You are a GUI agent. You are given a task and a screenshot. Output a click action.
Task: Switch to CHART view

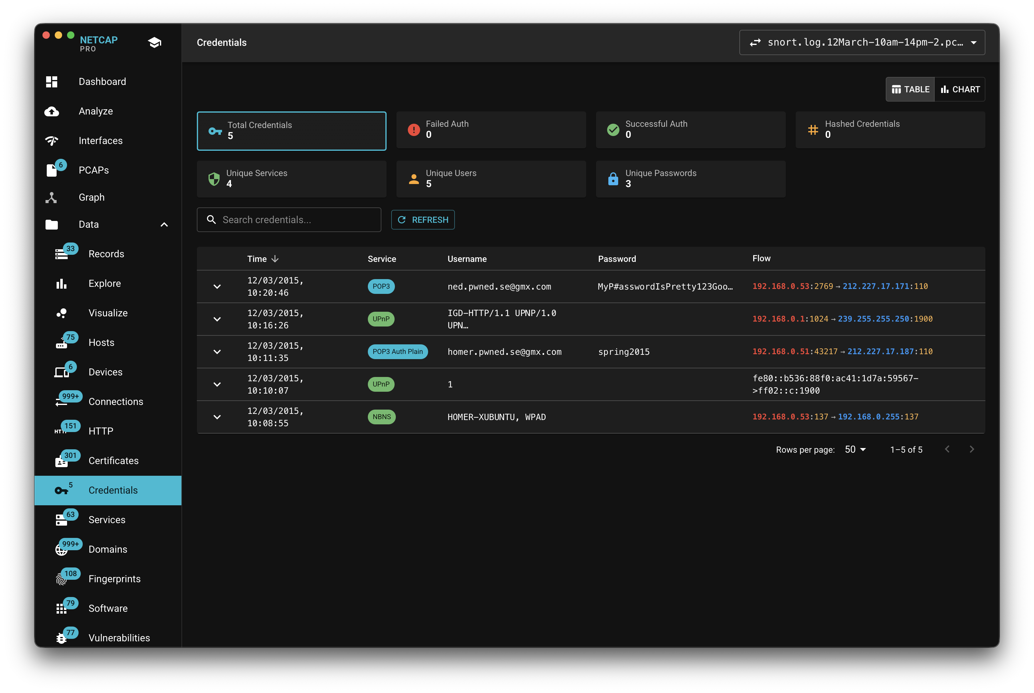point(960,89)
